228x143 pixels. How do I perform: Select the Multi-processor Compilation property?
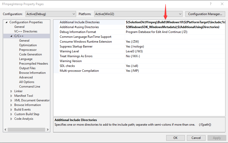pos(79,71)
